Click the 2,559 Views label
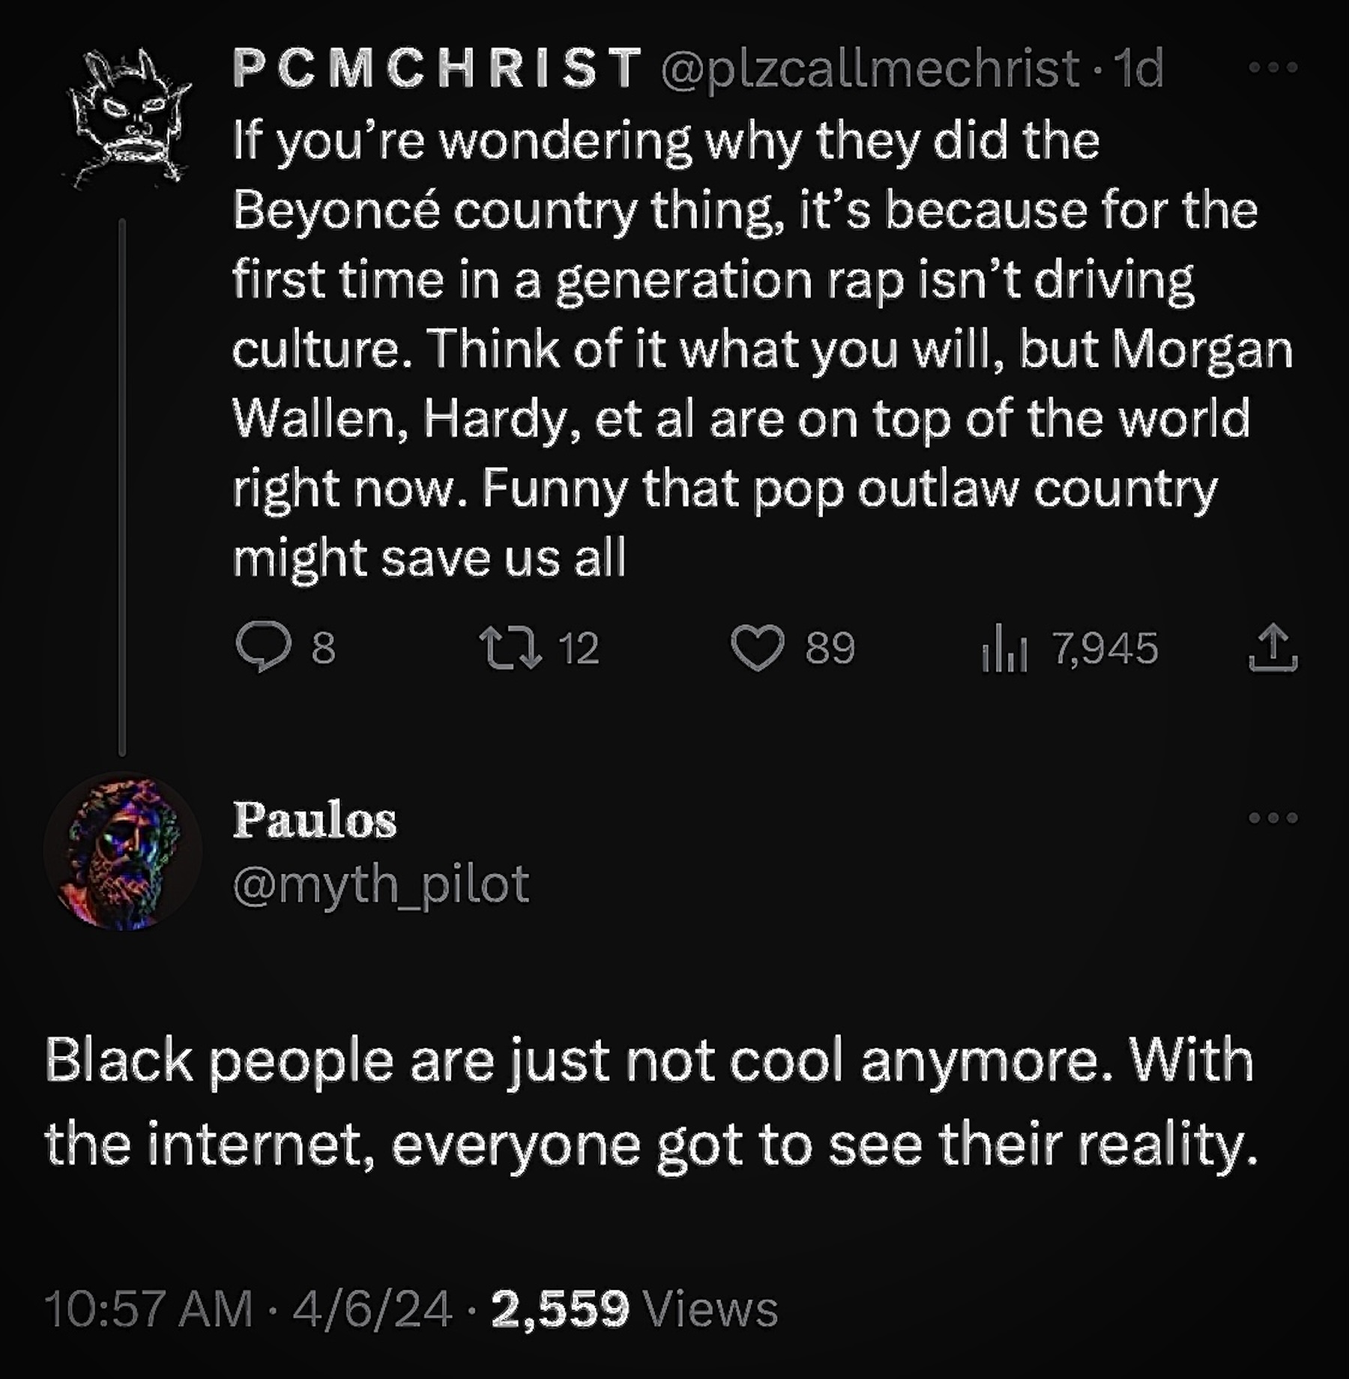 coord(635,1309)
